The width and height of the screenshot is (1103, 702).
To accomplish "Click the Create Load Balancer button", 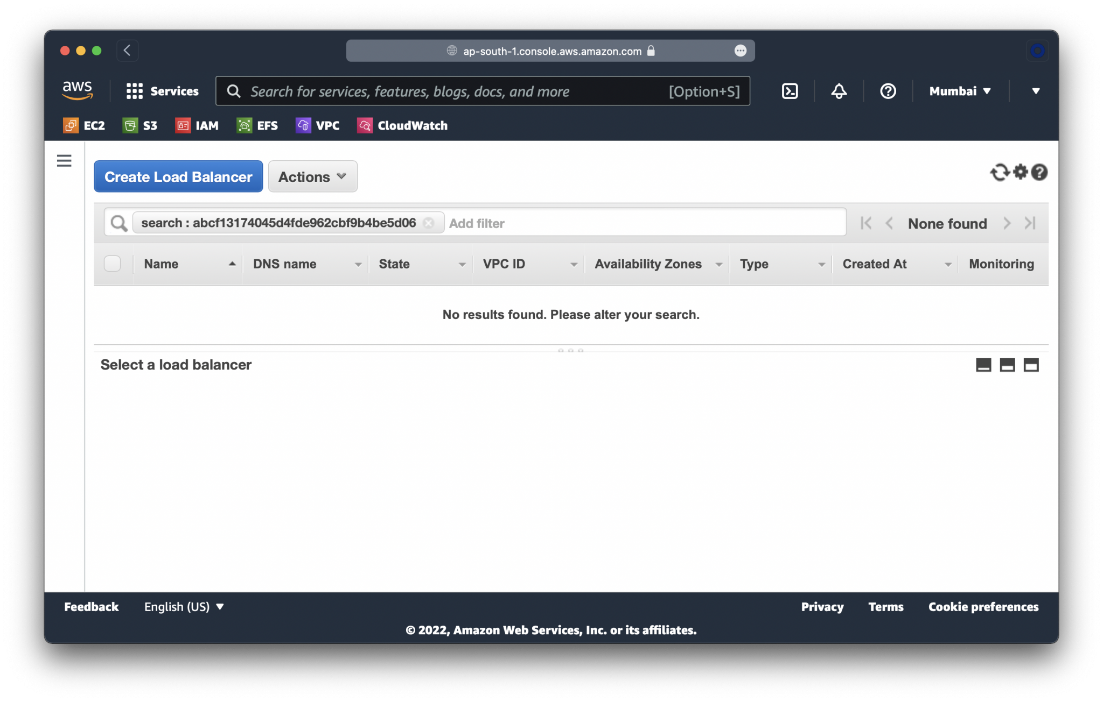I will (178, 176).
